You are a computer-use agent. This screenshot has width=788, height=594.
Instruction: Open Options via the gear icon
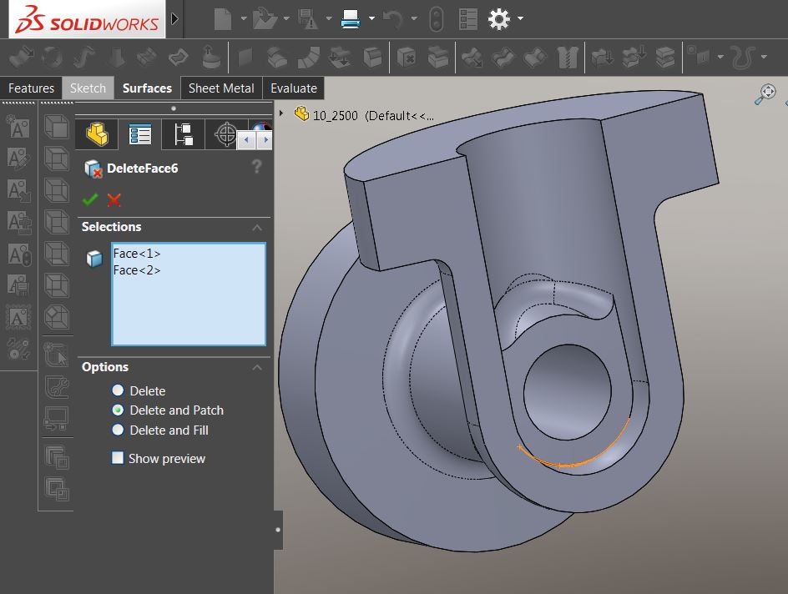click(498, 19)
